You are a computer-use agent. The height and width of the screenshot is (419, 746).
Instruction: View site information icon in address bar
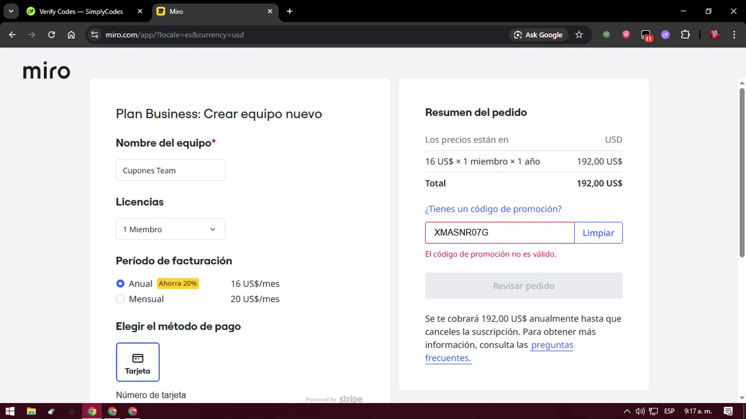pos(94,35)
